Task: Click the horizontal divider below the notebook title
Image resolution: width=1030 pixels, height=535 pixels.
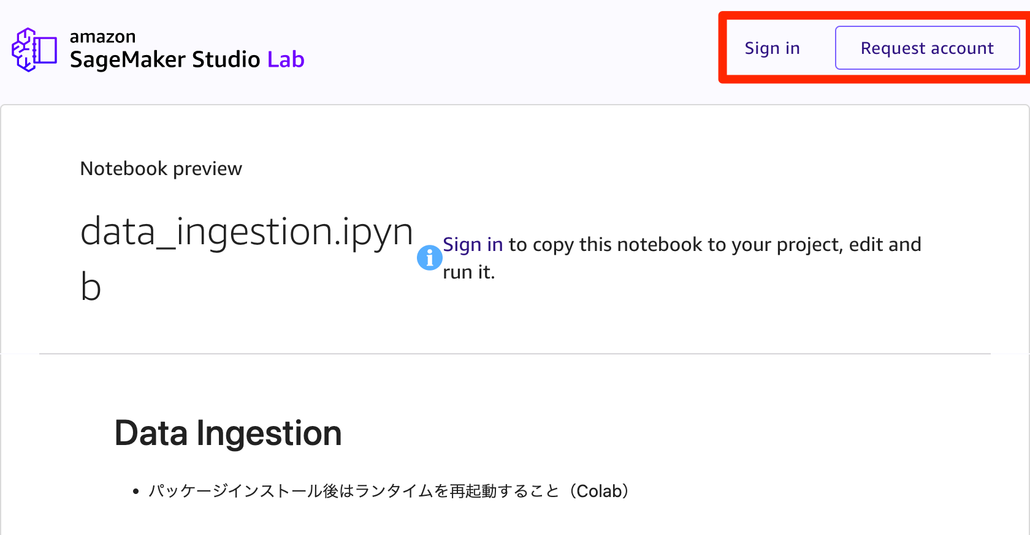Action: (515, 354)
